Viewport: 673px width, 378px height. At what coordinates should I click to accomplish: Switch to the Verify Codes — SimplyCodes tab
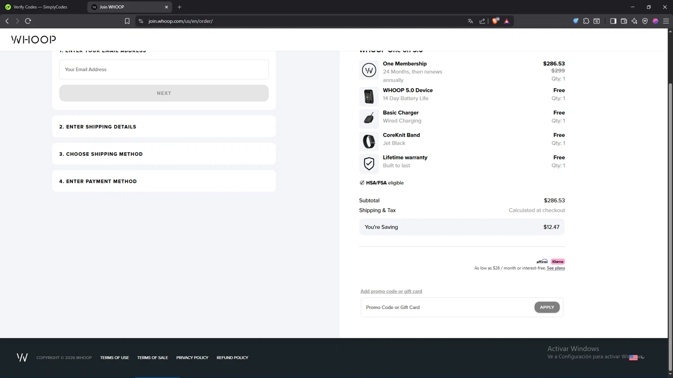pos(40,7)
